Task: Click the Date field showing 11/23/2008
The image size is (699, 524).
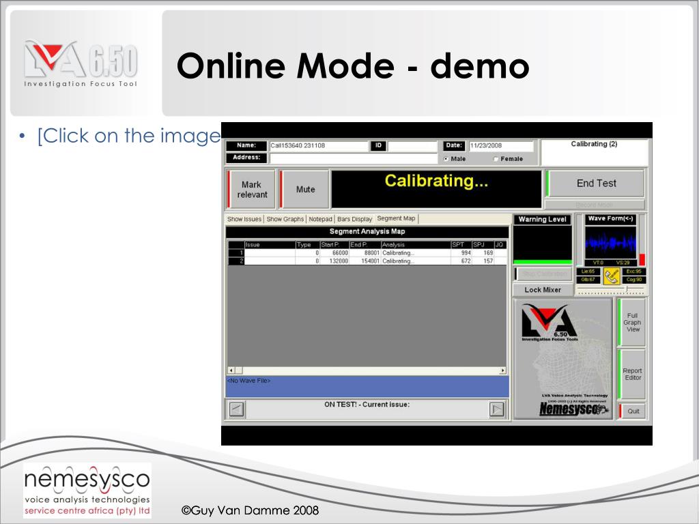Action: pyautogui.click(x=501, y=146)
